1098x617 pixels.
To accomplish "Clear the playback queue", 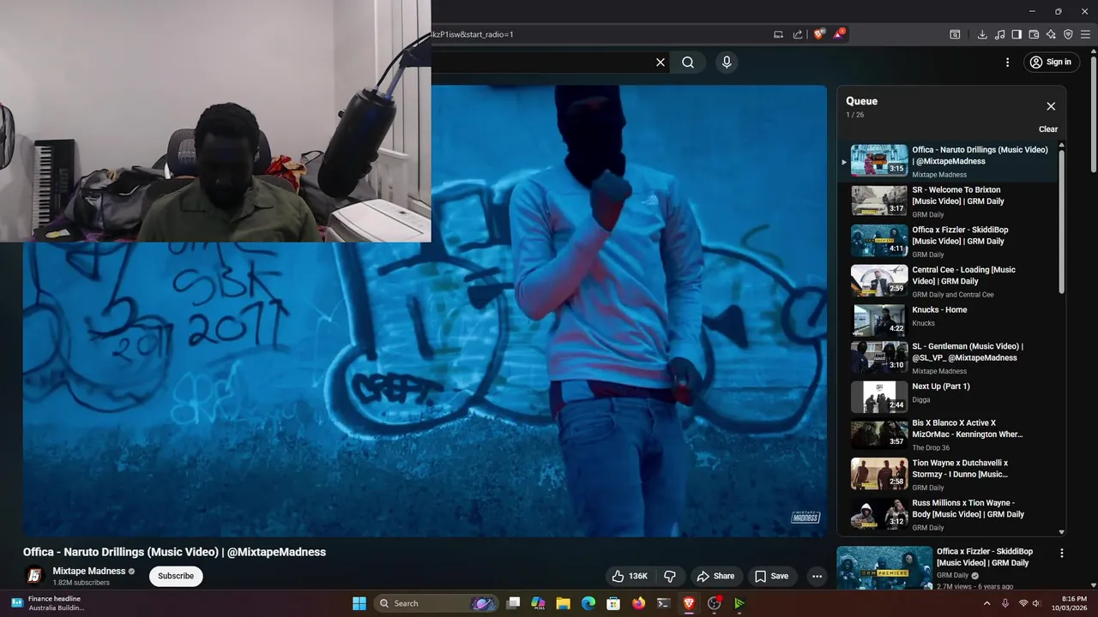I will coord(1048,129).
